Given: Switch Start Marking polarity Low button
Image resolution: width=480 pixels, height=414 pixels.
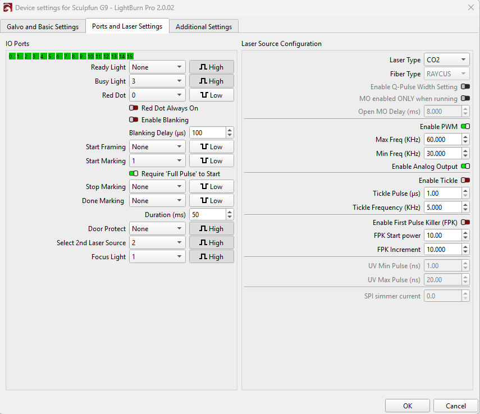Looking at the screenshot, I should [211, 161].
